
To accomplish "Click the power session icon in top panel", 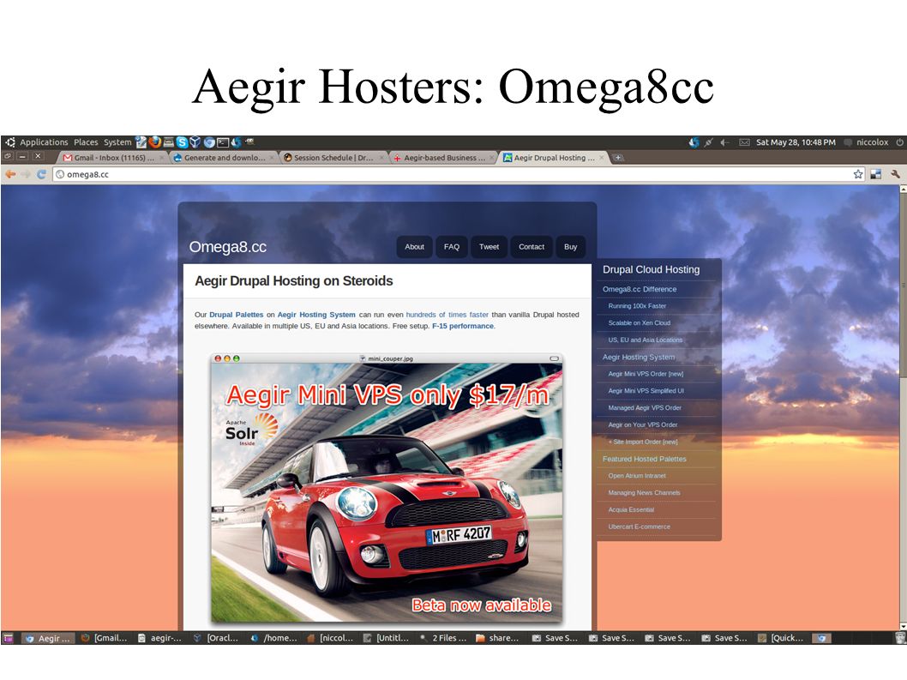I will coord(899,141).
